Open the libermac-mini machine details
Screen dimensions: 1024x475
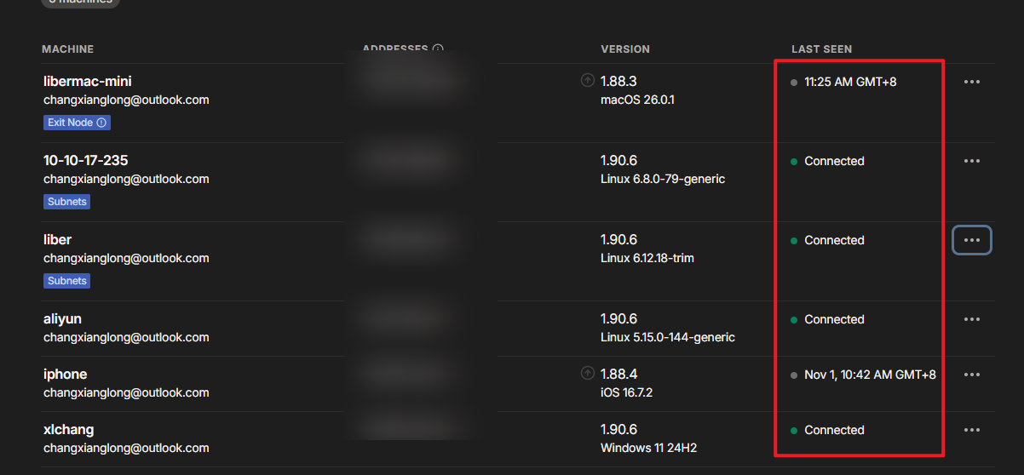pyautogui.click(x=87, y=82)
